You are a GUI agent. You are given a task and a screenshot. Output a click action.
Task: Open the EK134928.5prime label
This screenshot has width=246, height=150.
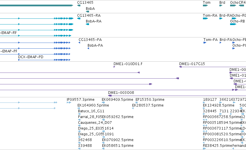click(219, 105)
